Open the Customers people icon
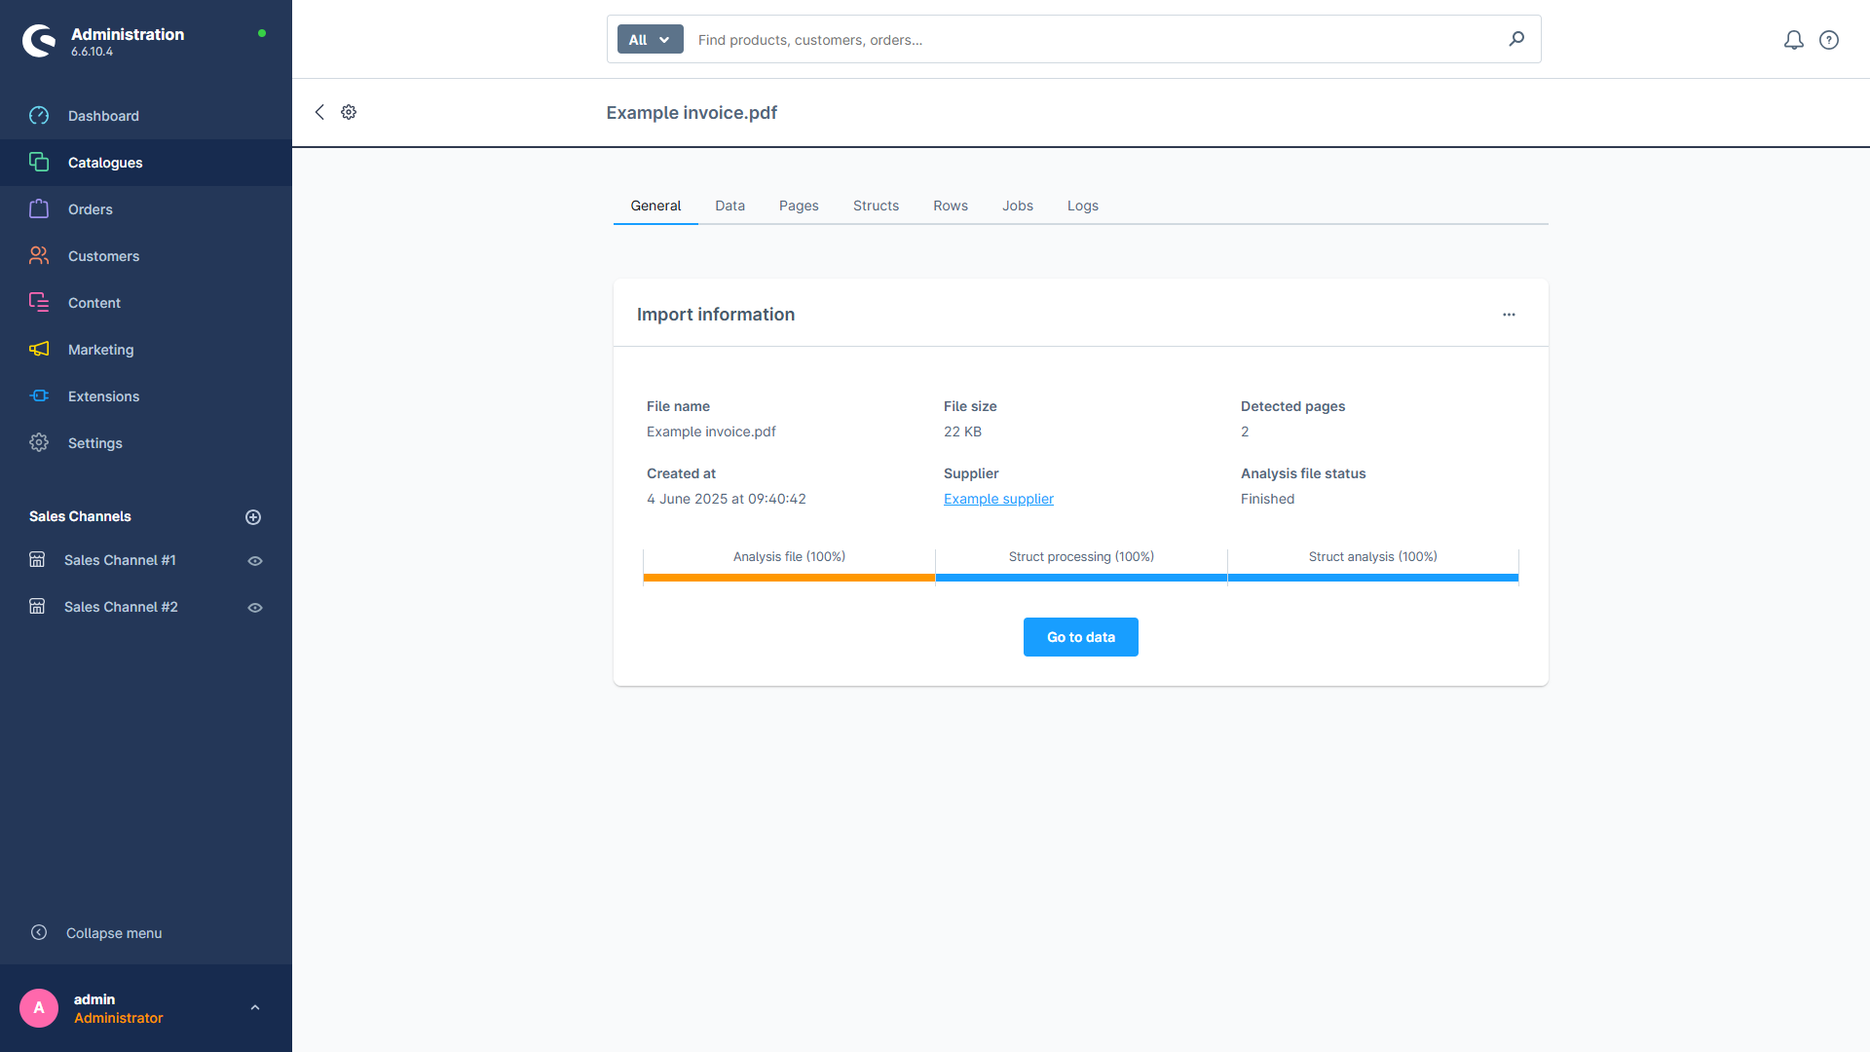The image size is (1870, 1052). (x=39, y=256)
